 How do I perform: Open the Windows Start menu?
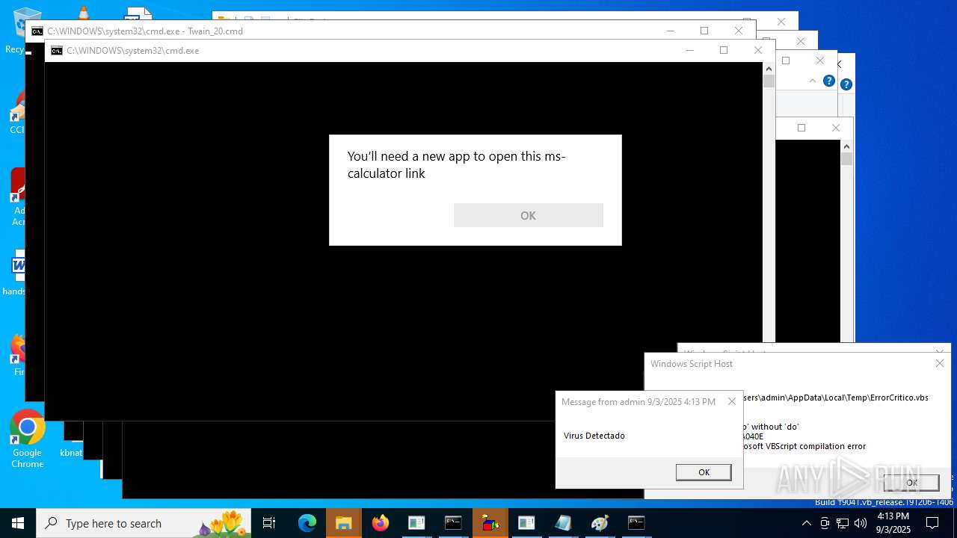[x=18, y=523]
